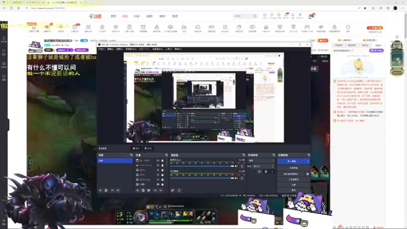The width and height of the screenshot is (407, 229).
Task: Open source Properties button above docks
Action: tap(136, 148)
